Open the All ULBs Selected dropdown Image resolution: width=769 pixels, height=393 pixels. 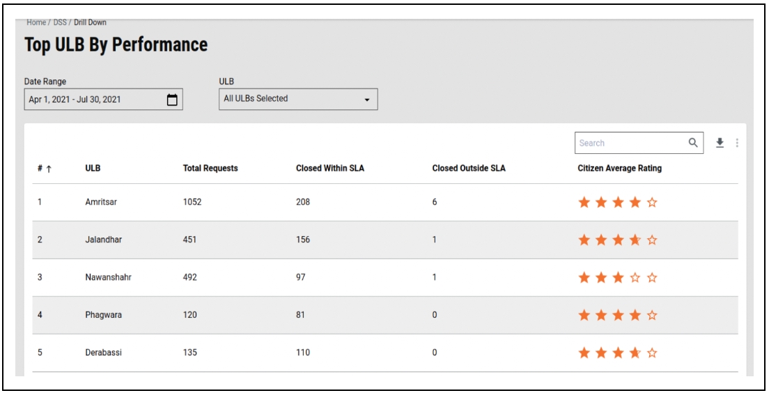coord(298,100)
